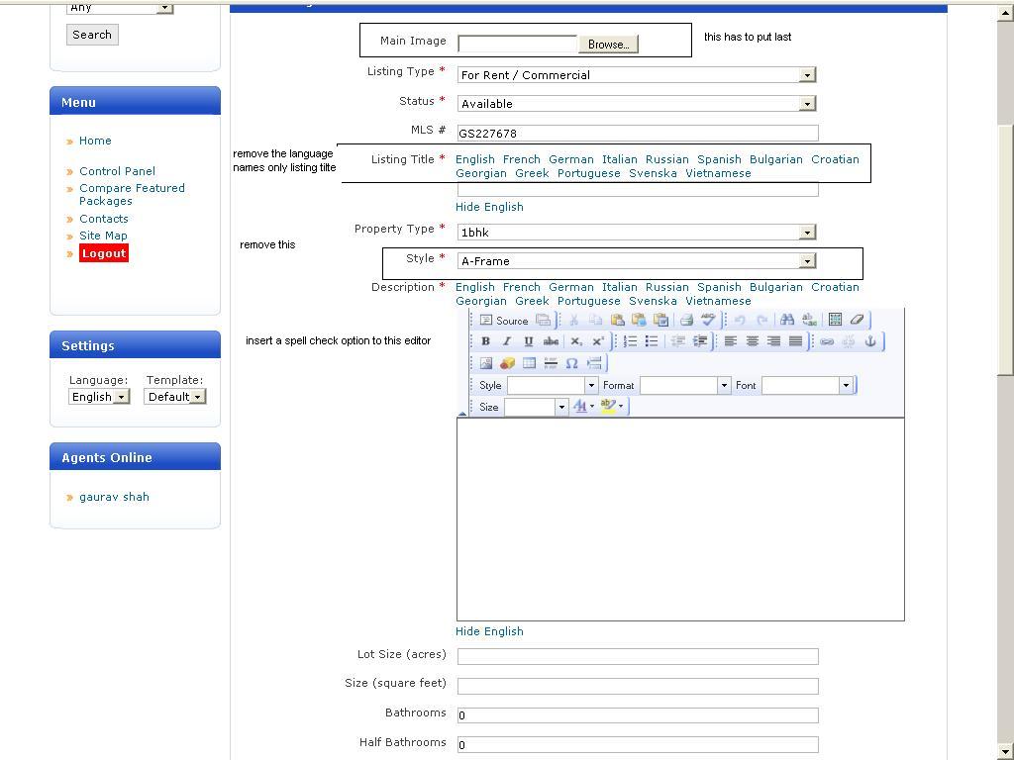Insert a bulleted list

click(652, 341)
